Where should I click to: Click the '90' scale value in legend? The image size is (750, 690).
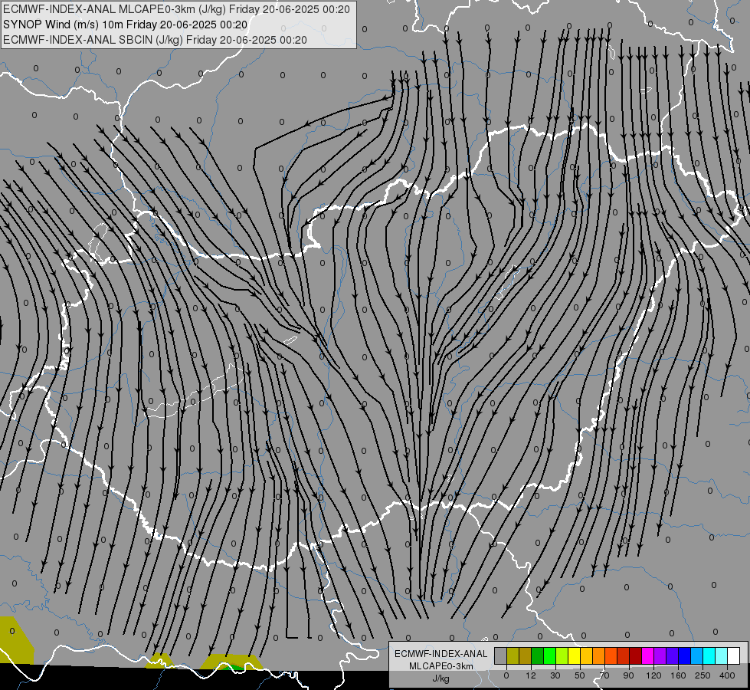point(628,675)
